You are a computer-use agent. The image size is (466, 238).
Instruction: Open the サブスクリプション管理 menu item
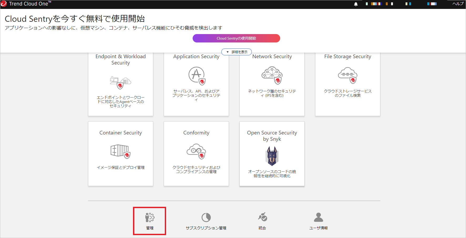[206, 221]
